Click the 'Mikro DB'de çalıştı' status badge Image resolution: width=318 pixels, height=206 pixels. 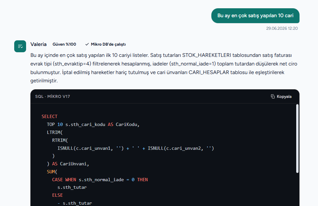pyautogui.click(x=105, y=44)
